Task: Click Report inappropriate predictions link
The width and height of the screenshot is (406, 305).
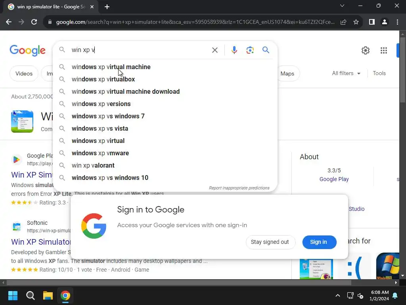Action: (239, 188)
